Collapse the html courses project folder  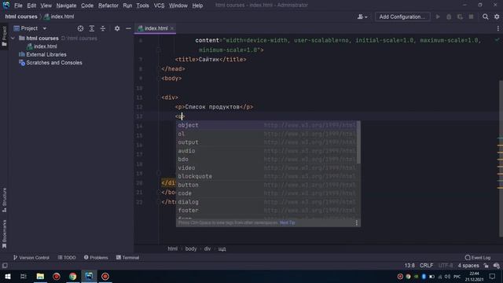pyautogui.click(x=13, y=39)
